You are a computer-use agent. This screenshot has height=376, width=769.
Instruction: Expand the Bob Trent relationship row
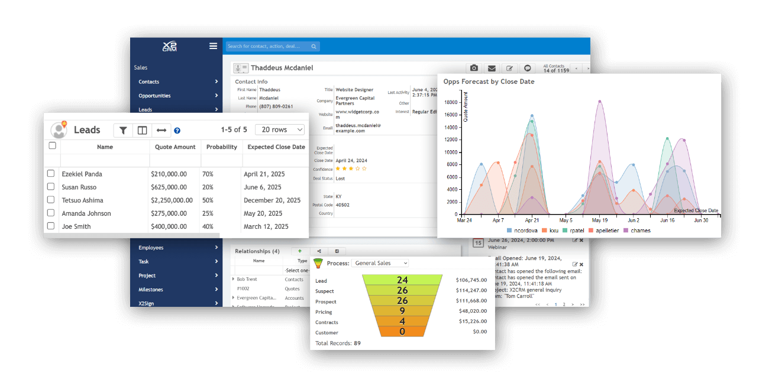tap(234, 279)
